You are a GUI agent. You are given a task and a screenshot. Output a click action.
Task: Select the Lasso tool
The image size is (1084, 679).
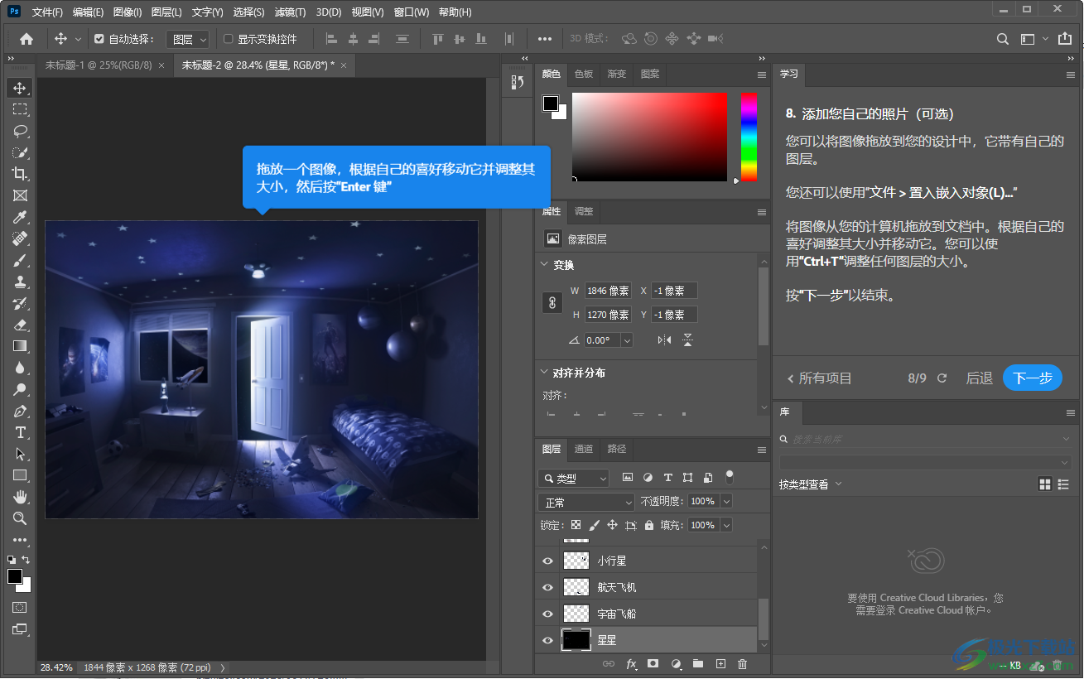[x=20, y=130]
